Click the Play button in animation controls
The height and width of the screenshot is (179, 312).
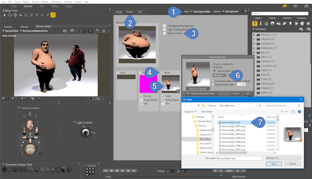[123, 171]
